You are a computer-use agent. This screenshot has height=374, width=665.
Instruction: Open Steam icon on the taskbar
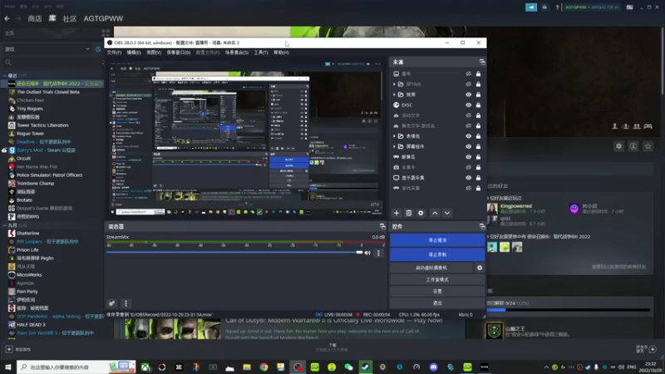pos(365,367)
